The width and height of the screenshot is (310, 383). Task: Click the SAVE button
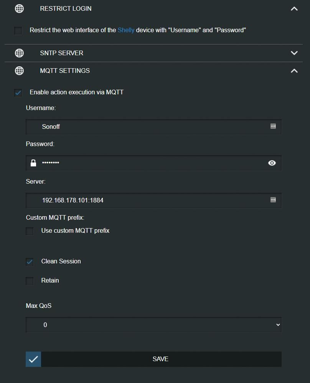153,359
